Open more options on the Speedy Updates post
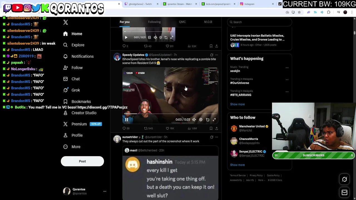 (216, 55)
